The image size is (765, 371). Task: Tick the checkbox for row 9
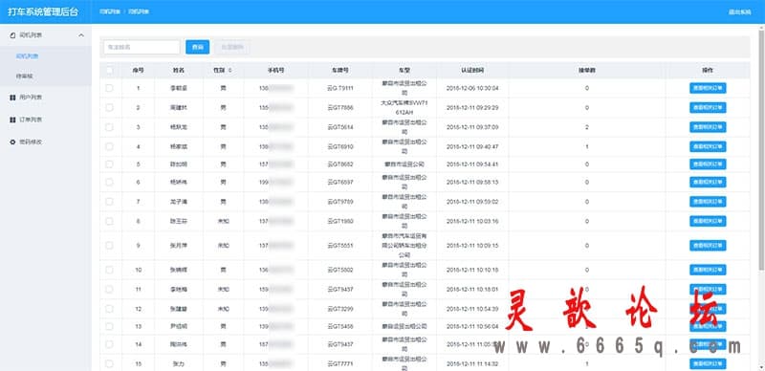109,245
